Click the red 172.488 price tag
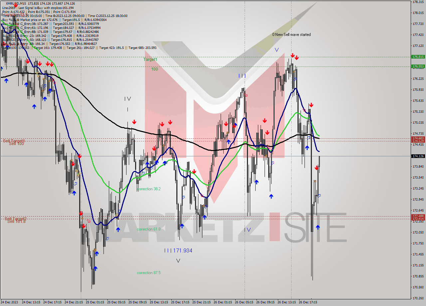This screenshot has width=426, height=306. [x=418, y=216]
